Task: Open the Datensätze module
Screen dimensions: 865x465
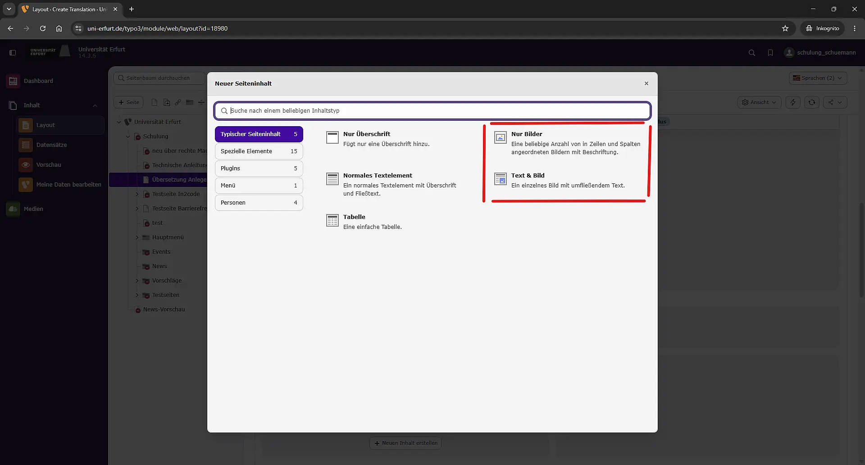Action: 60,145
